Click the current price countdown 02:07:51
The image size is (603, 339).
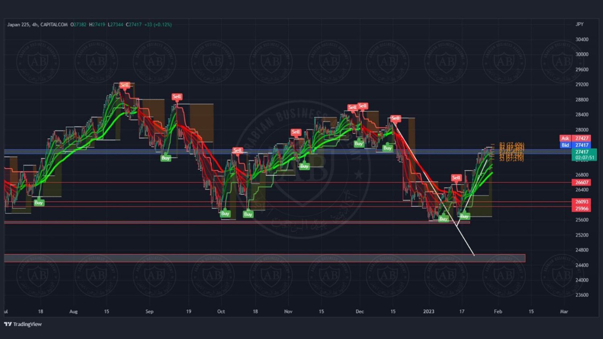(584, 157)
